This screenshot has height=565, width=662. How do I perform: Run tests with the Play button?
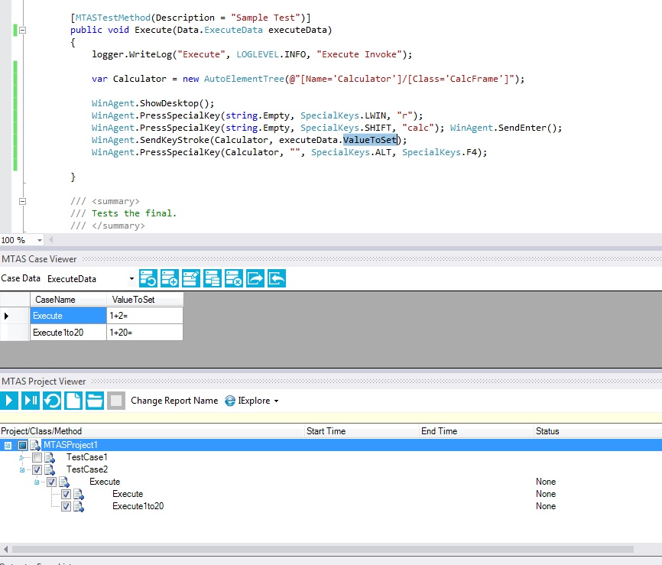(9, 401)
